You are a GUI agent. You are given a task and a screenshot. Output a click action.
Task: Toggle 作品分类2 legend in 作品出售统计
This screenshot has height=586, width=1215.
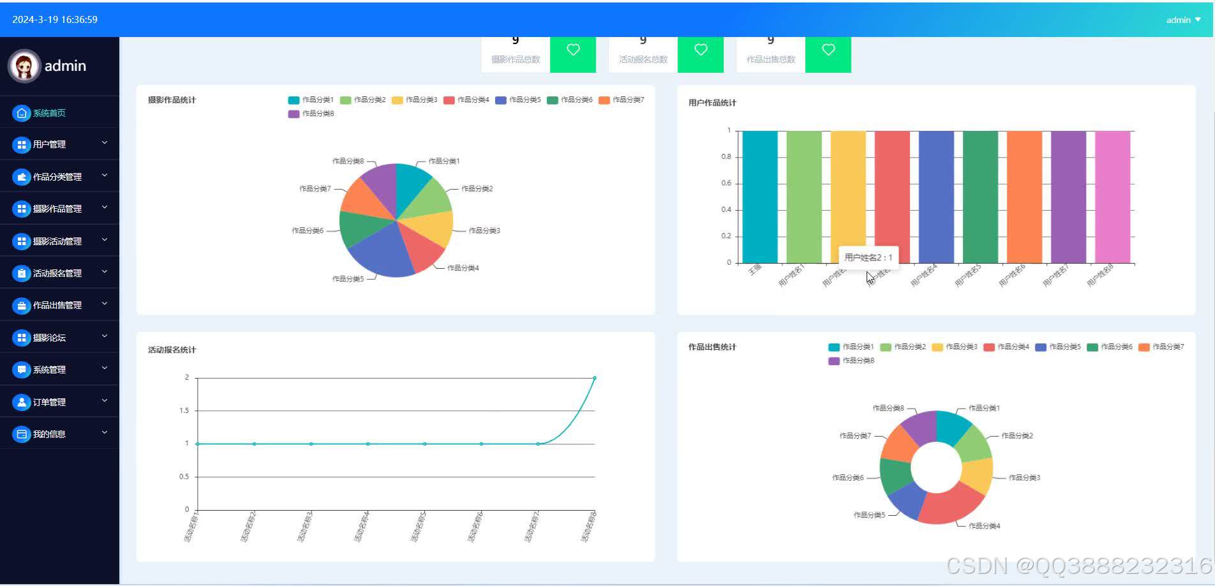pyautogui.click(x=903, y=347)
